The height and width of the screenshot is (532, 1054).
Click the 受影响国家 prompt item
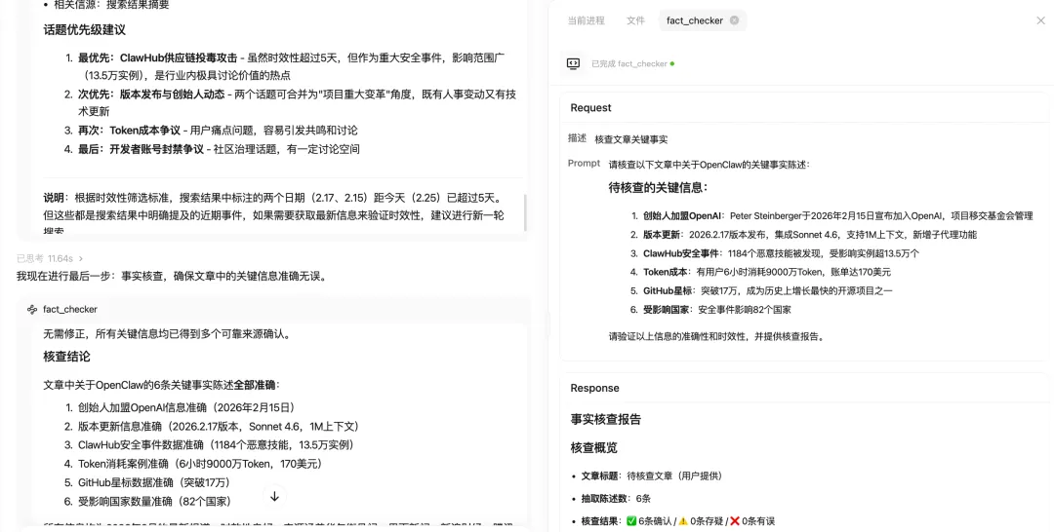click(711, 309)
